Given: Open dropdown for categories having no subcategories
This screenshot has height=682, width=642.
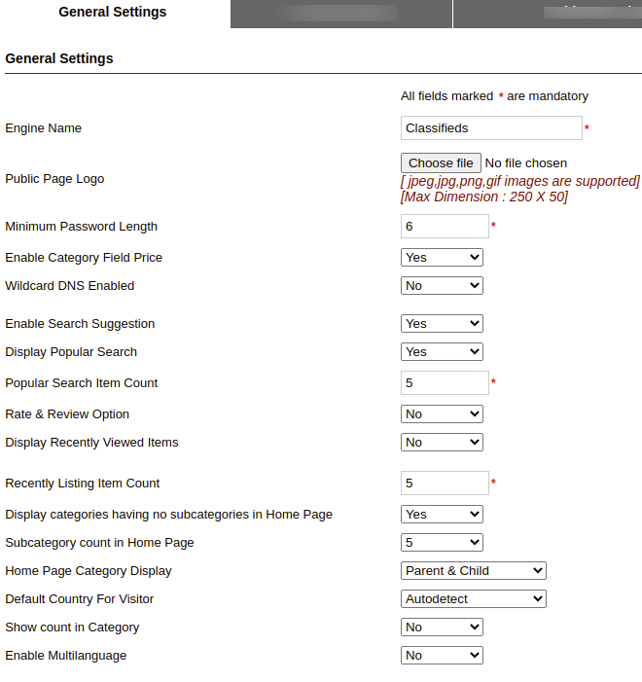Looking at the screenshot, I should [442, 514].
